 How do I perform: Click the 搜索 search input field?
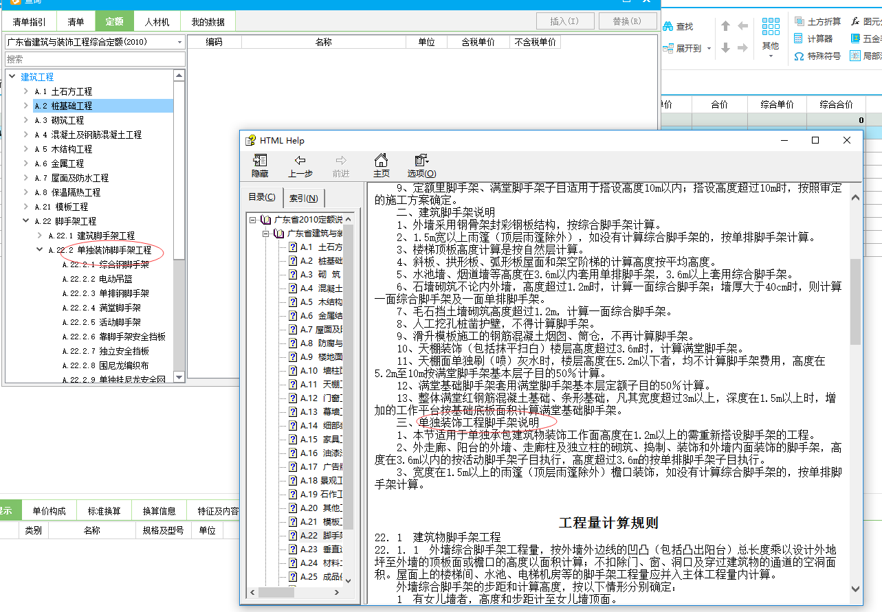(95, 59)
